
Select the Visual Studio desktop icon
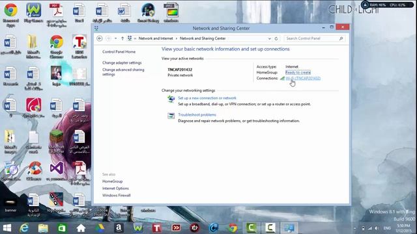click(57, 171)
